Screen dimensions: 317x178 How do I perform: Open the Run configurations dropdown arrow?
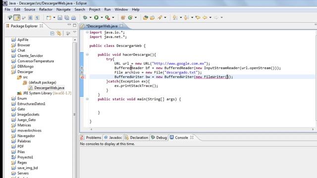(102, 18)
